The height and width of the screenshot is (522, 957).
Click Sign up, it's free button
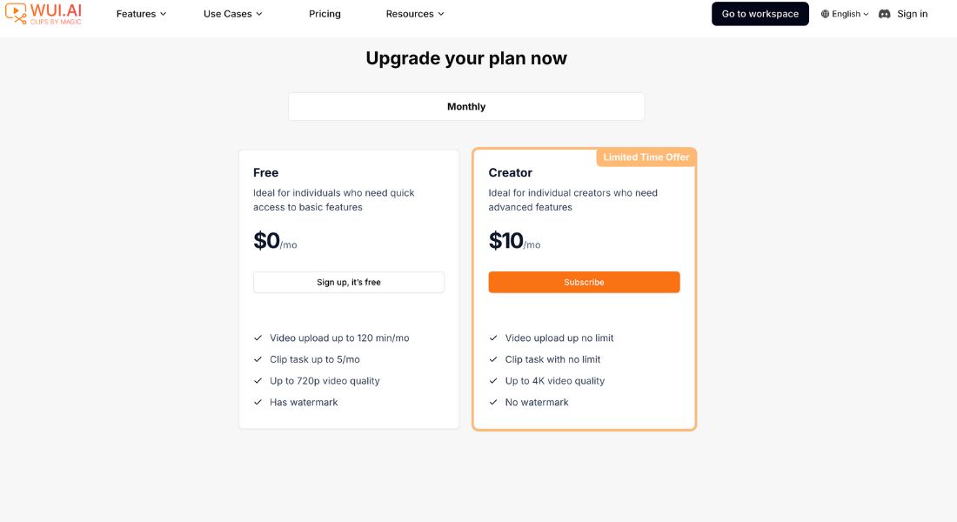coord(349,282)
